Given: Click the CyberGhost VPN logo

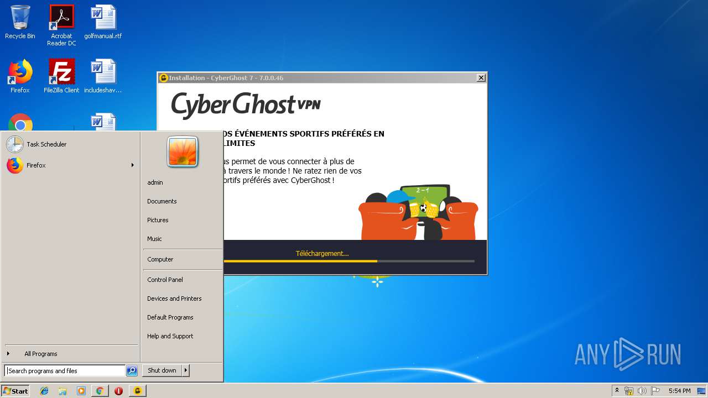Looking at the screenshot, I should [246, 105].
